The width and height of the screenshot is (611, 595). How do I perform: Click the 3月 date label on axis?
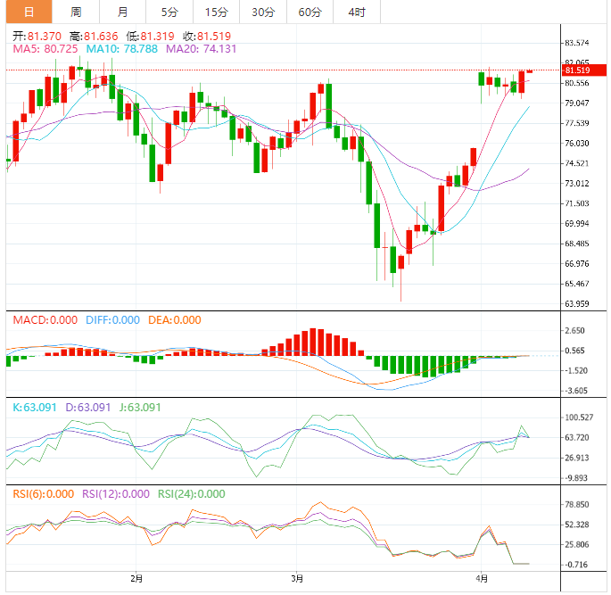pyautogui.click(x=297, y=578)
